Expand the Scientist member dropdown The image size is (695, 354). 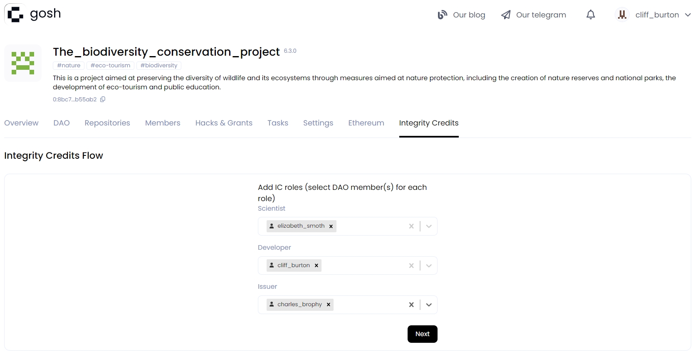429,226
